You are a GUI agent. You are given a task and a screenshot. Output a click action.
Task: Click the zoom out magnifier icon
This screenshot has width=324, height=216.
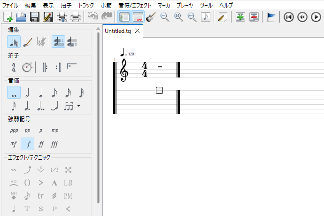point(165,17)
